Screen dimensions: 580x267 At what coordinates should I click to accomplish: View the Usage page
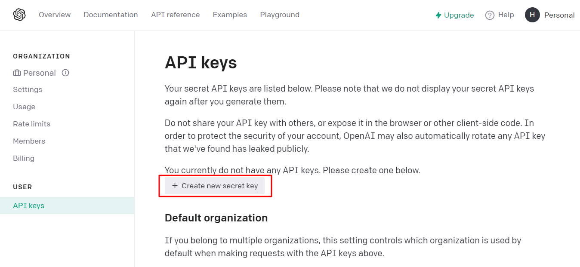coord(24,107)
